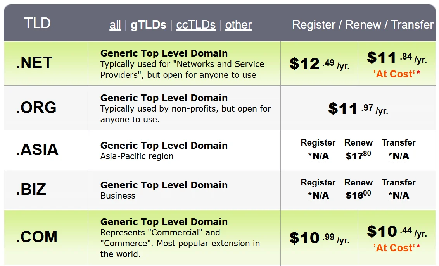Show the 'other' TLD category

pyautogui.click(x=238, y=25)
